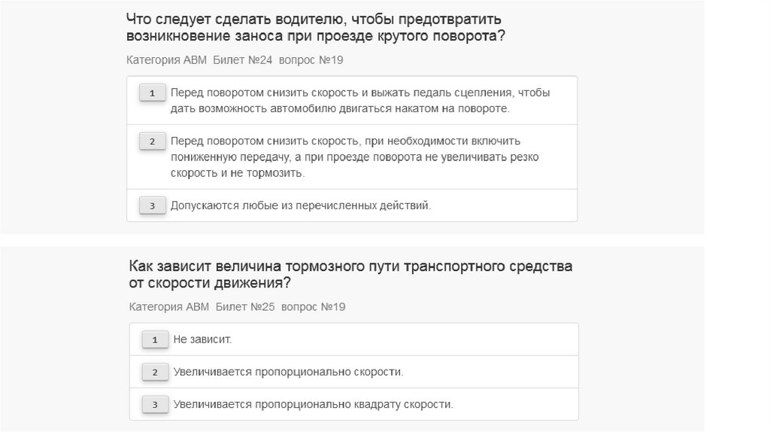Click number 1 button for the skid question

[x=152, y=93]
